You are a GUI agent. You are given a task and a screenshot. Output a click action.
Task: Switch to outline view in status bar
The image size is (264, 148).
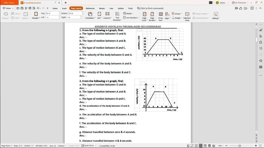(205, 146)
